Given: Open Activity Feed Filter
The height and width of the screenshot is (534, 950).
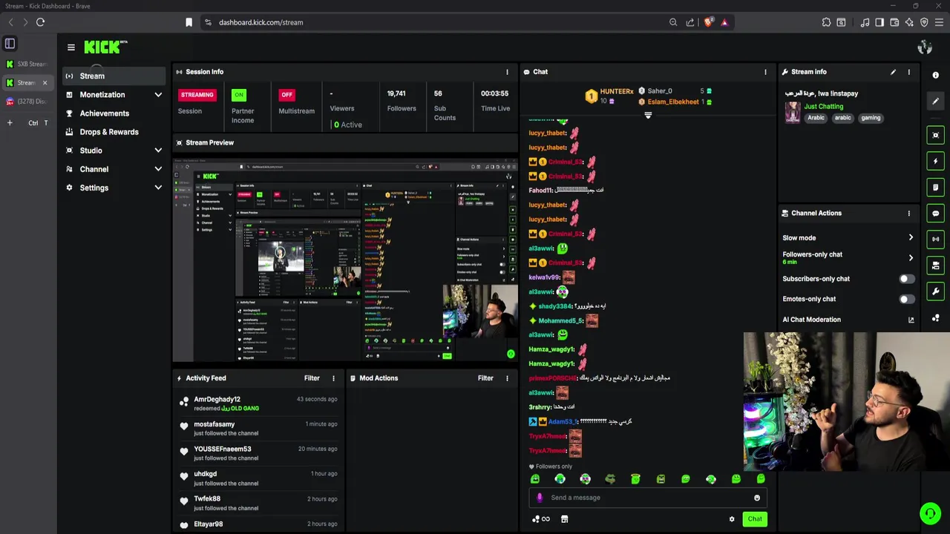Looking at the screenshot, I should point(312,378).
